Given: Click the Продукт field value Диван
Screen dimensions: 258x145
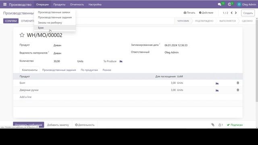Looking at the screenshot, I should pos(57,45).
